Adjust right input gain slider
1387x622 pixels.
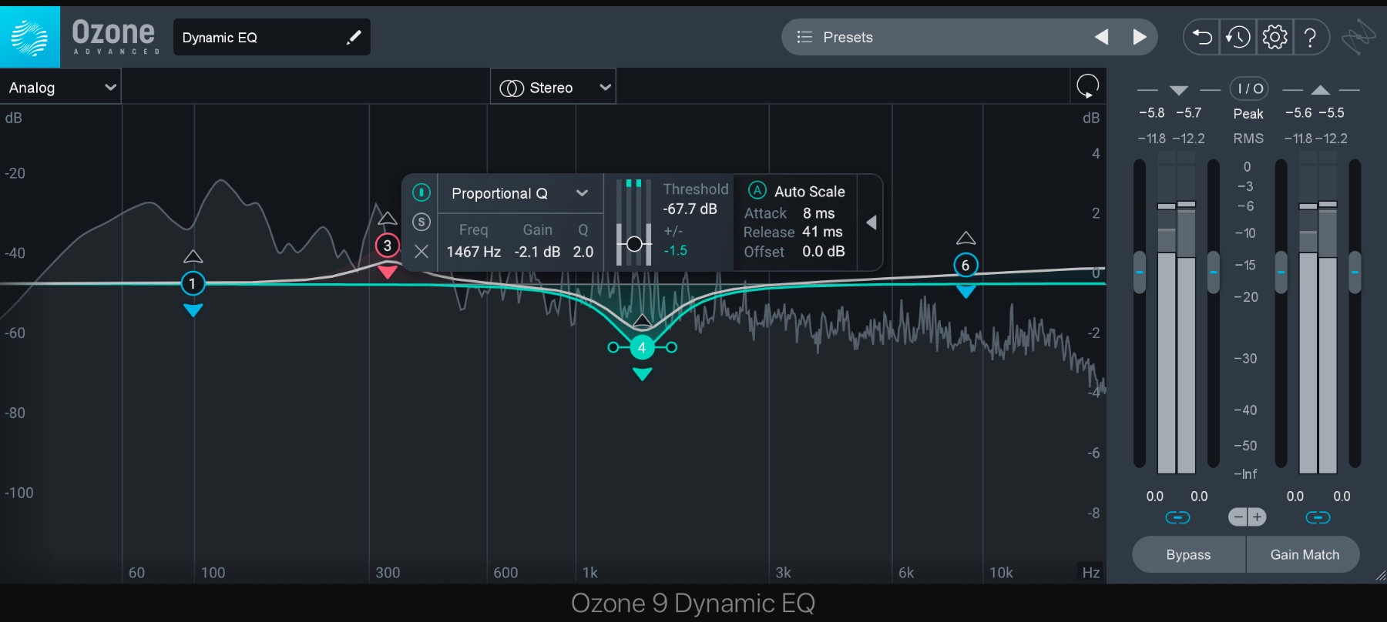[x=1213, y=272]
